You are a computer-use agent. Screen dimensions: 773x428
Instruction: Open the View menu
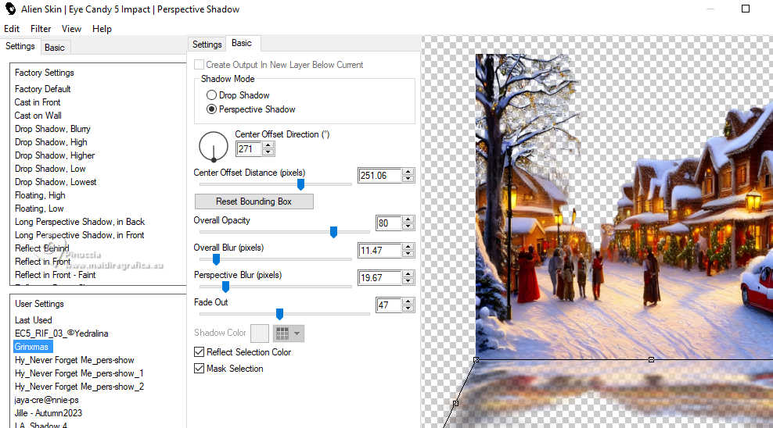[71, 29]
